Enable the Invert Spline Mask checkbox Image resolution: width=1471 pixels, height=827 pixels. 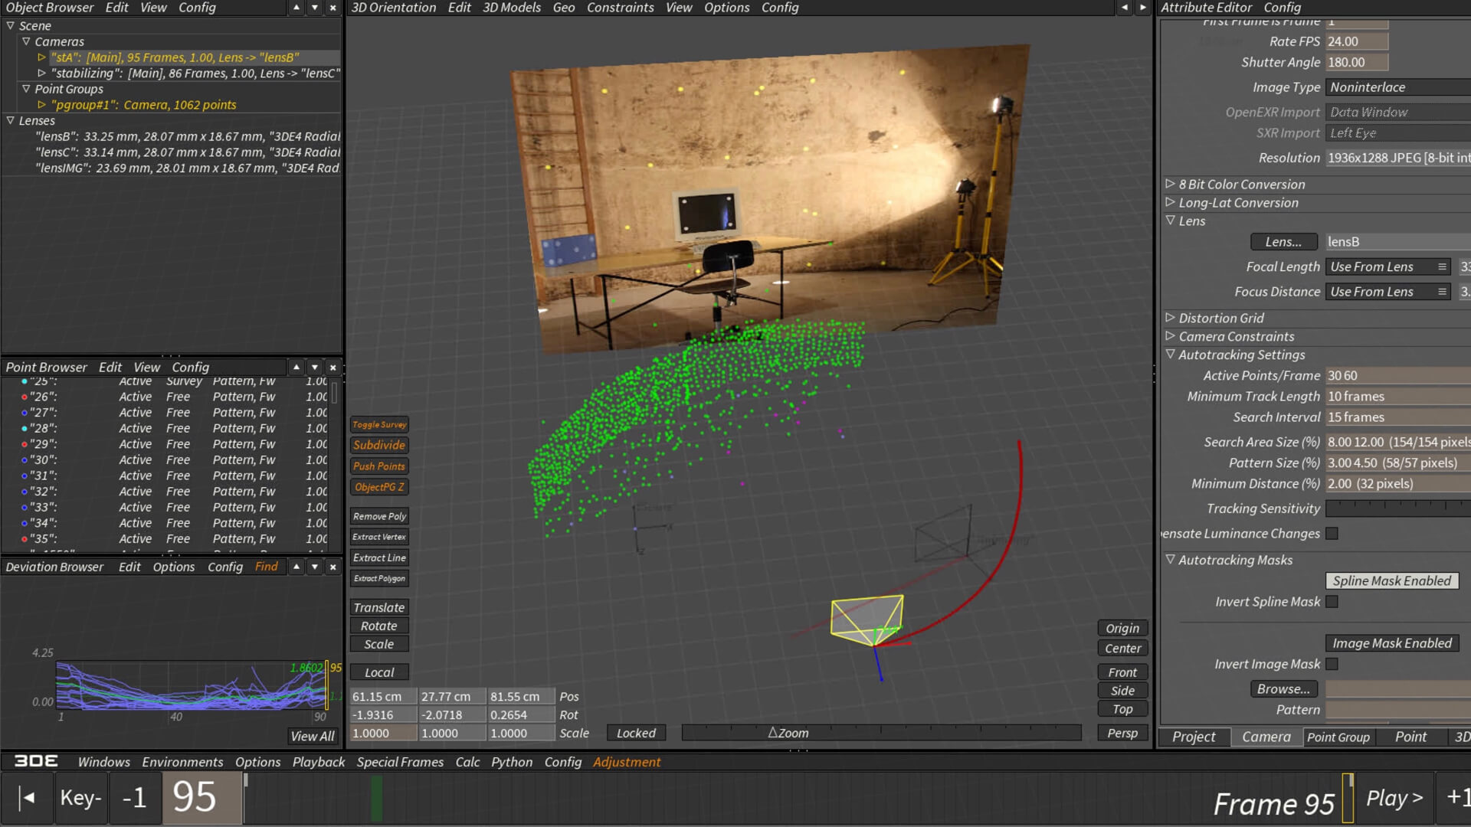click(1333, 602)
